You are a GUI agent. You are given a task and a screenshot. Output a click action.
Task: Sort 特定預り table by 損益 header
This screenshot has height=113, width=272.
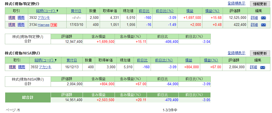(190, 11)
